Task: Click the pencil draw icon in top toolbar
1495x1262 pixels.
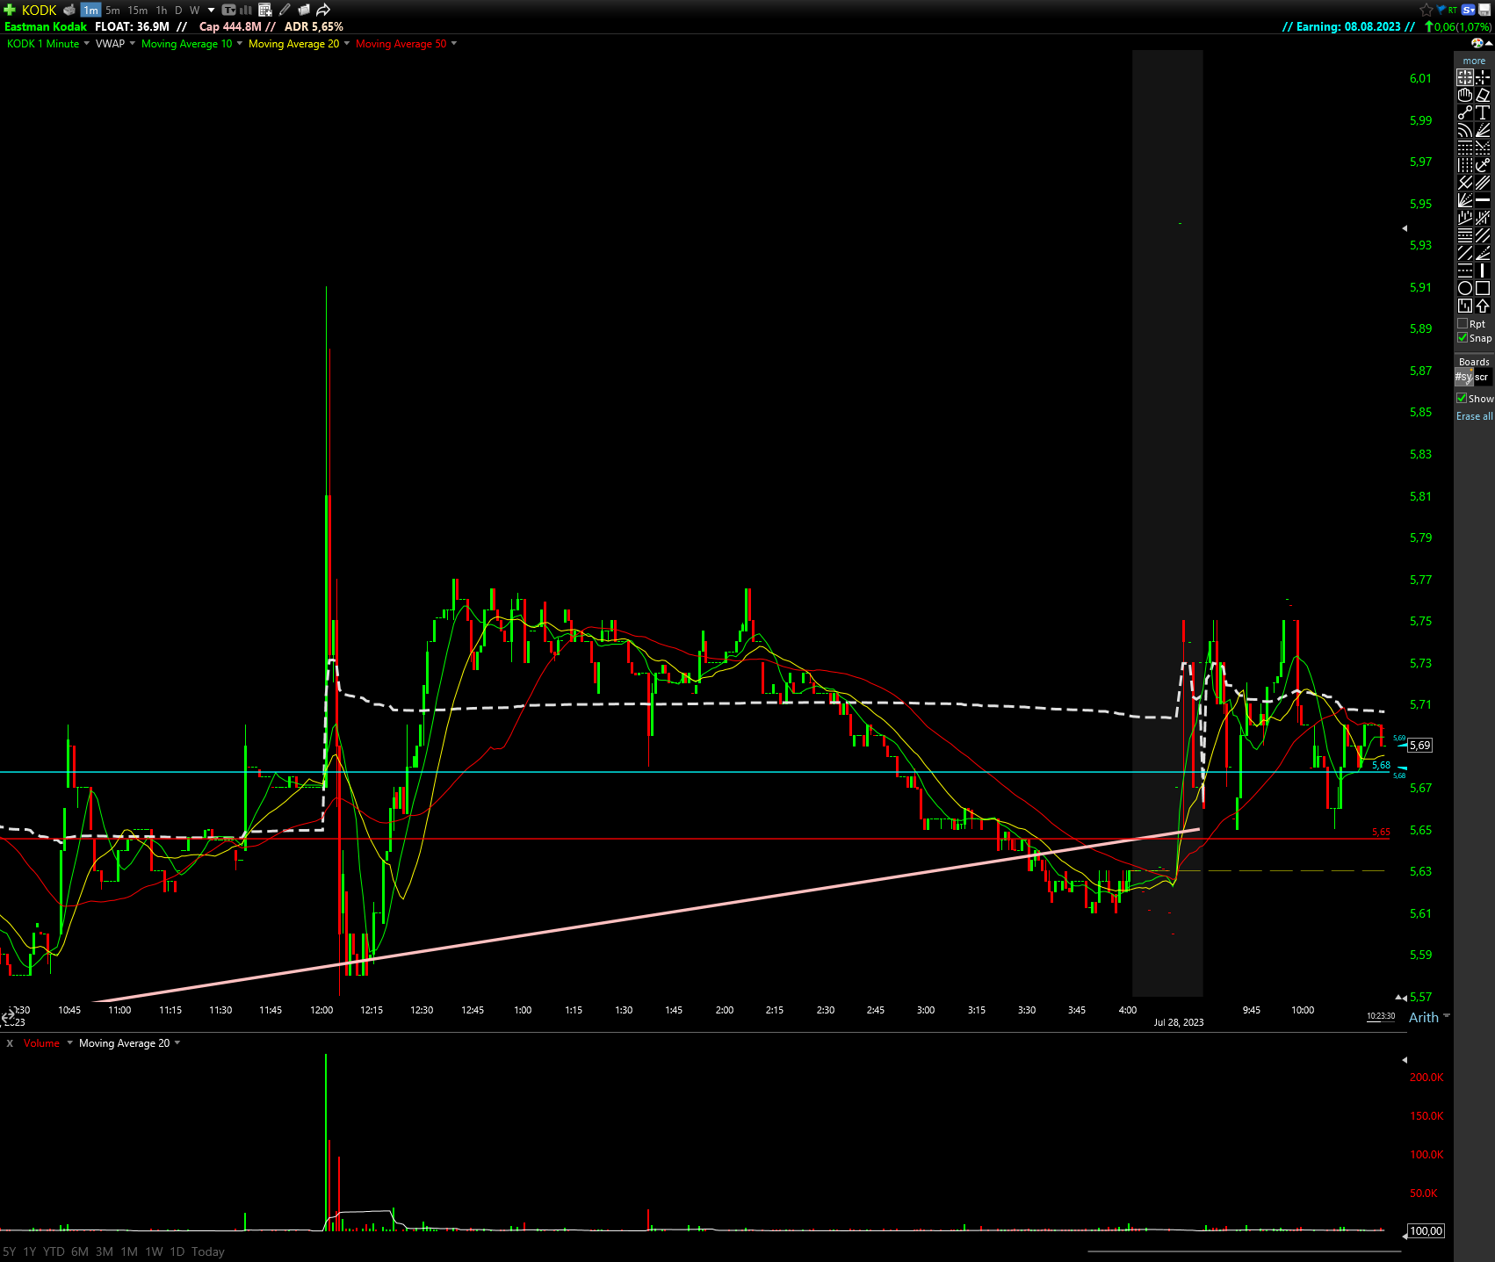Action: [x=285, y=10]
